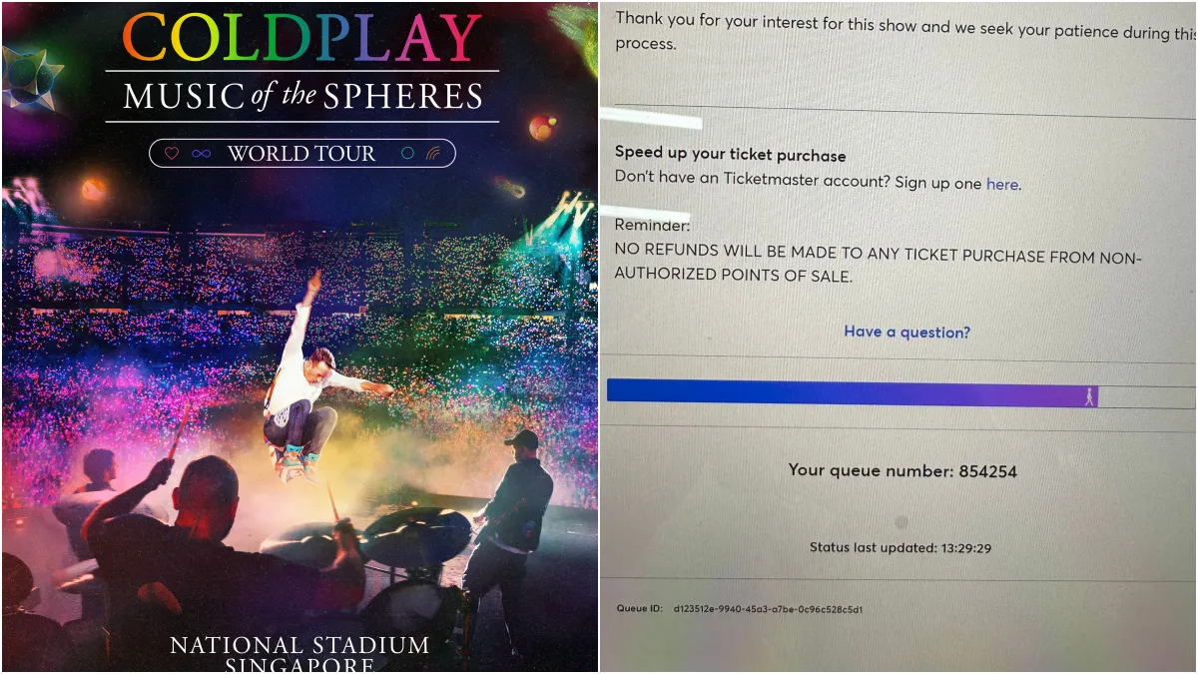The image size is (1198, 674).
Task: Click the 'Speed up your ticket purchase' heading
Action: [x=730, y=155]
